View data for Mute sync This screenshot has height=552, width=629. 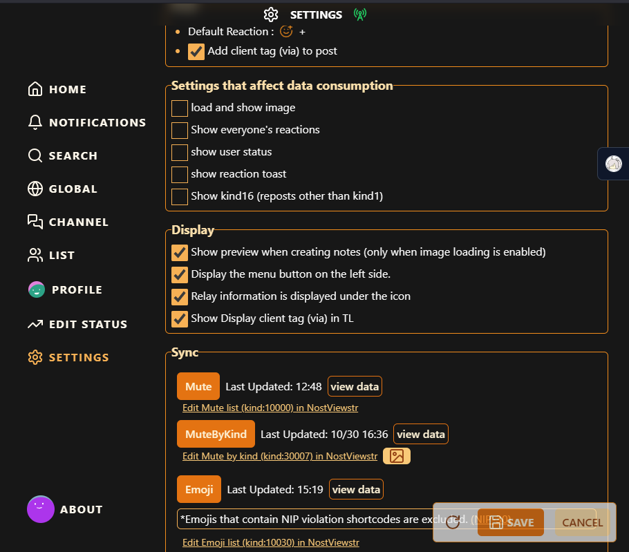pos(355,386)
